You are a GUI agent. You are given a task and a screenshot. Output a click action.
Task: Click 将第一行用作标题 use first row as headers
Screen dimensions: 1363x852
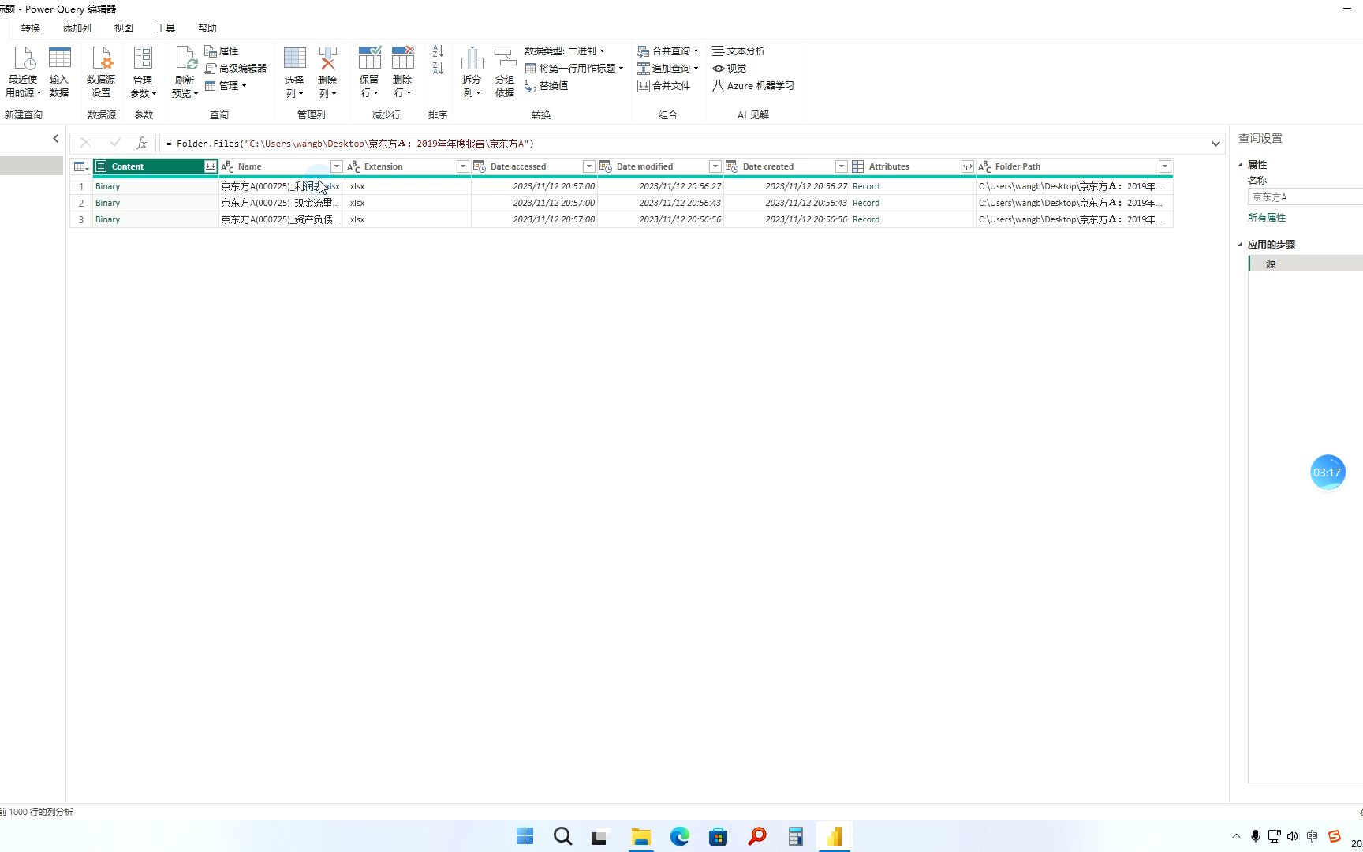point(574,68)
